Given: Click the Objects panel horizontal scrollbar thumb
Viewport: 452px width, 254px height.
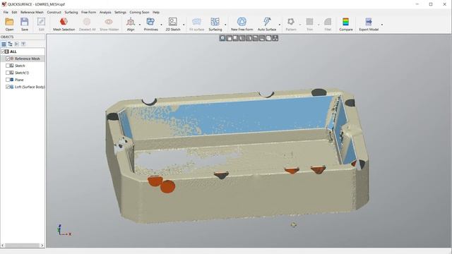Looking at the screenshot, I should [x=22, y=246].
